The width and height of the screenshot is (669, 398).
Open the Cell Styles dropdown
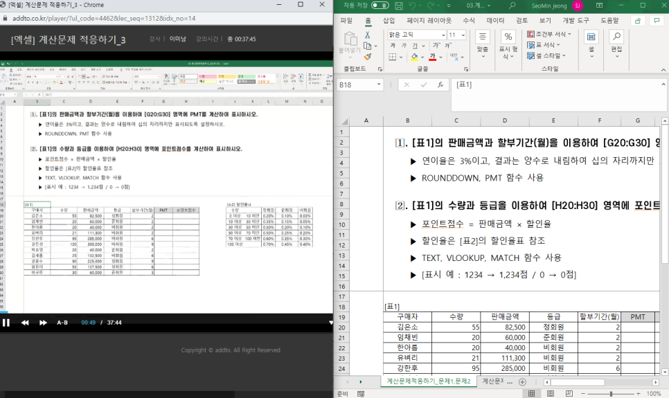[546, 55]
